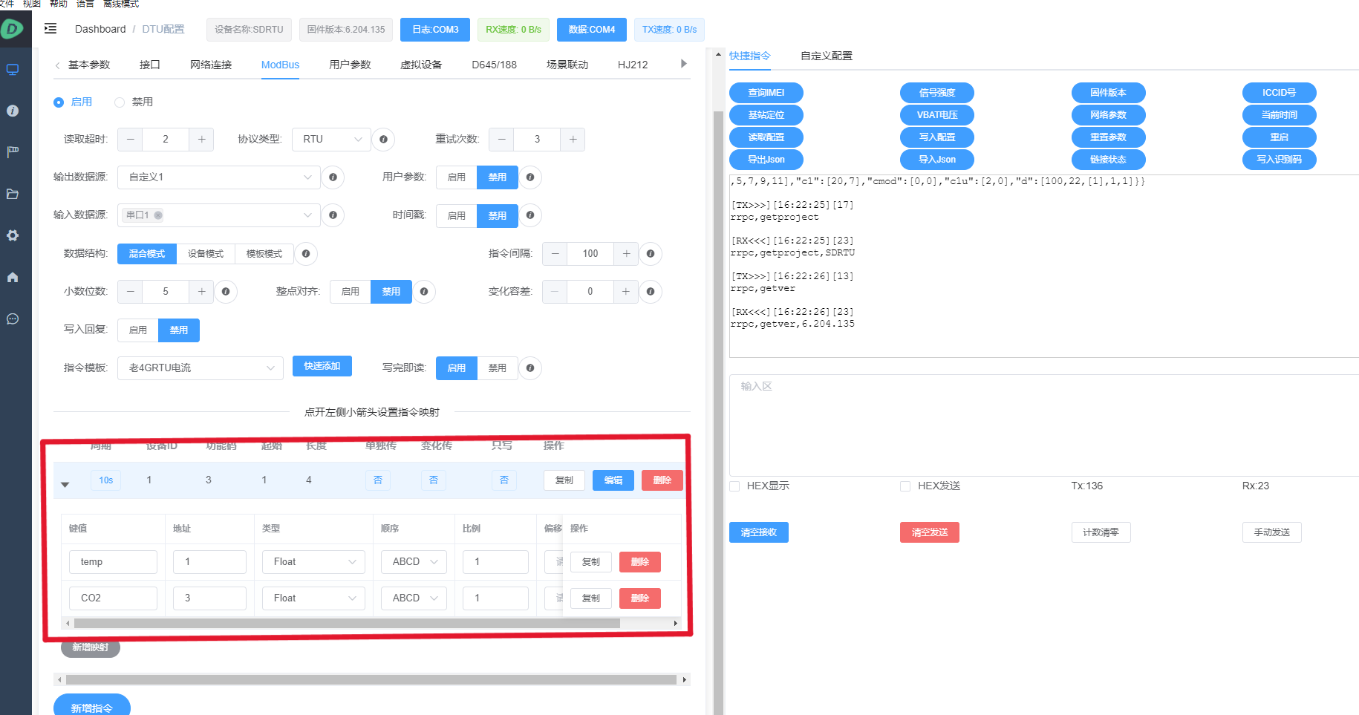Image resolution: width=1359 pixels, height=715 pixels.
Task: Click the monitor icon in left sidebar
Action: point(13,70)
